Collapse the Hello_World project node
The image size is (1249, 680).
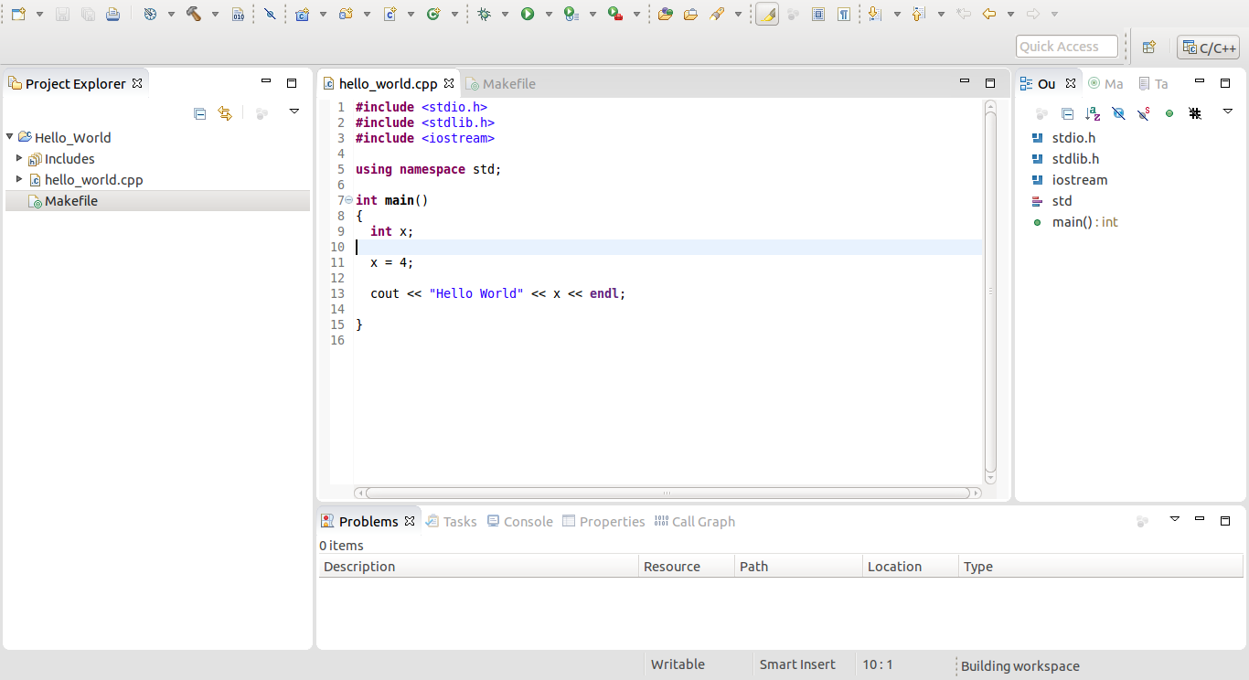(10, 137)
